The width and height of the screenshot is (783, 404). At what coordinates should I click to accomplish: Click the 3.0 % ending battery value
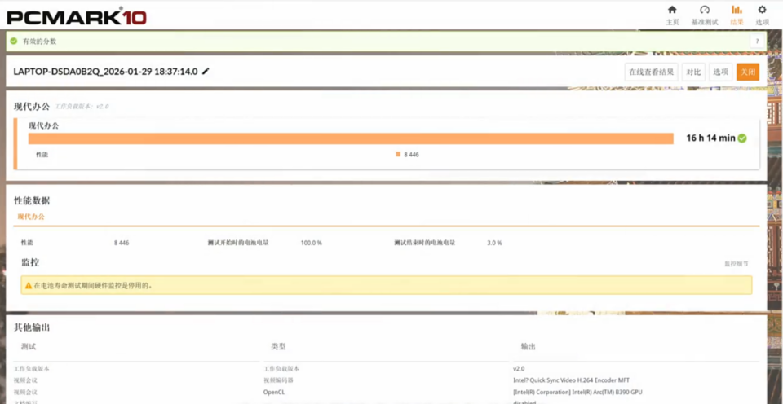(494, 243)
